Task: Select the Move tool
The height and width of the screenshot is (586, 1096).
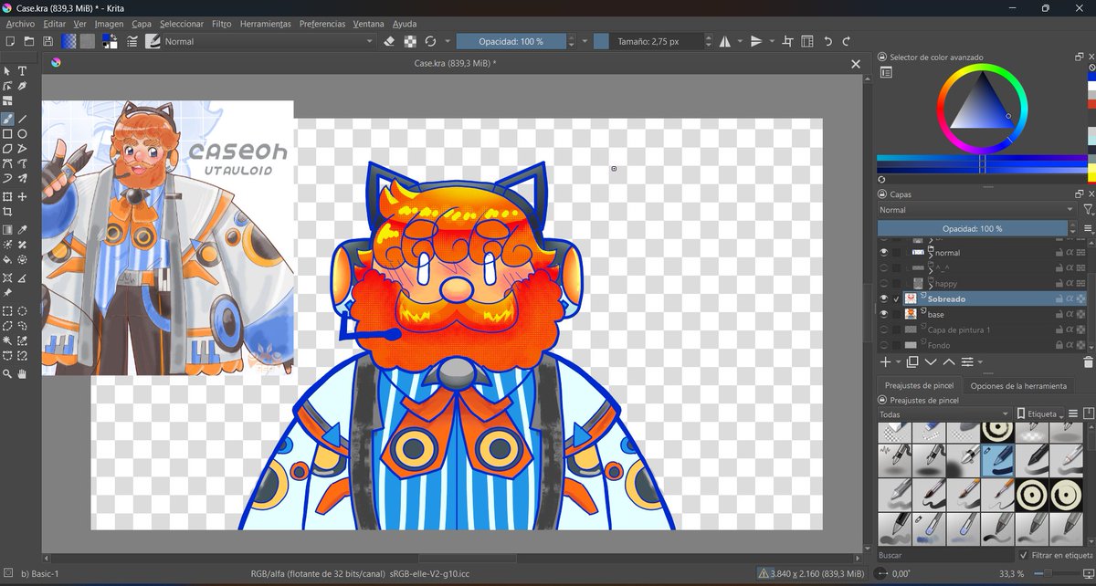Action: (22, 196)
